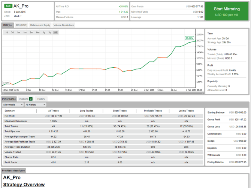This screenshot has height=188, width=251.
Task: Click the Positions count badge showing 3
Action: (x=31, y=99)
